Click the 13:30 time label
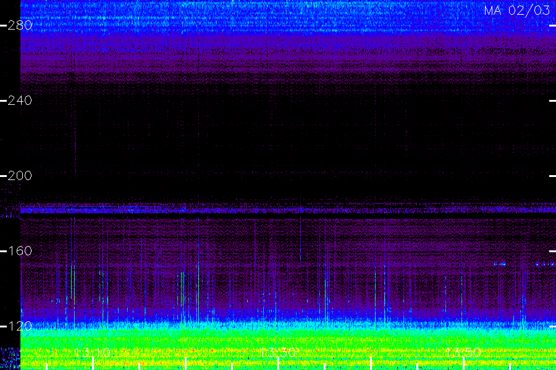 click(278, 352)
